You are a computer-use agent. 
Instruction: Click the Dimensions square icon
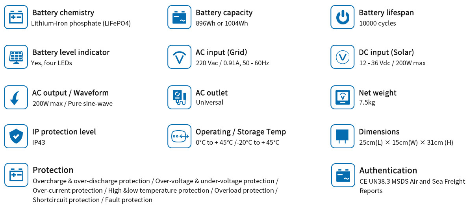pos(343,136)
